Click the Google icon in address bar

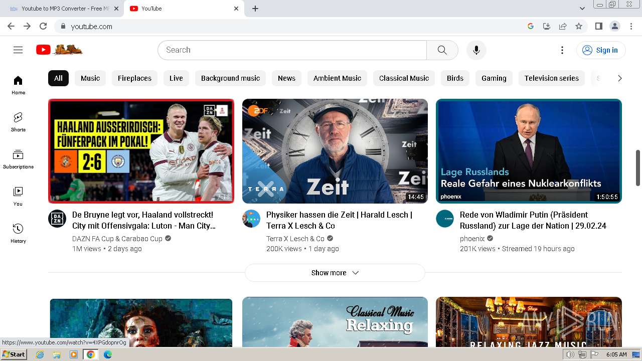[531, 26]
